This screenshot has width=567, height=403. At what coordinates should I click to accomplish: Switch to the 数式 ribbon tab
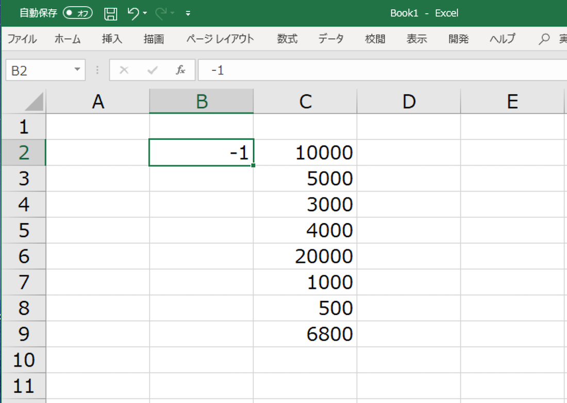(287, 39)
